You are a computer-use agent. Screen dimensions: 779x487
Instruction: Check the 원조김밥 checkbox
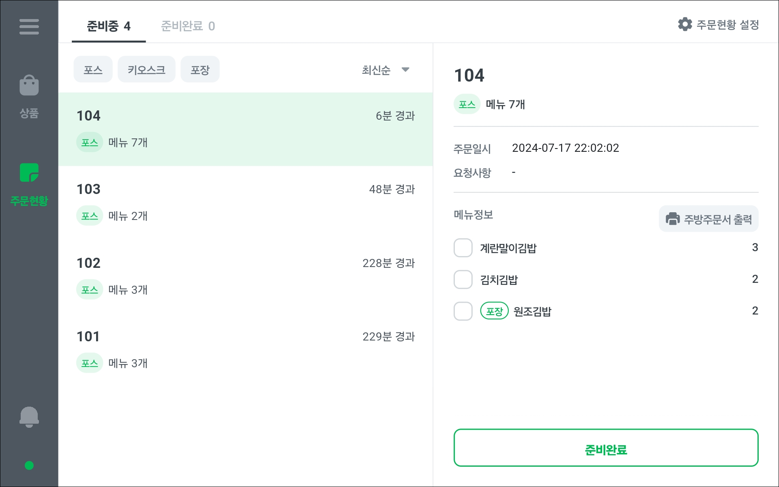tap(463, 311)
